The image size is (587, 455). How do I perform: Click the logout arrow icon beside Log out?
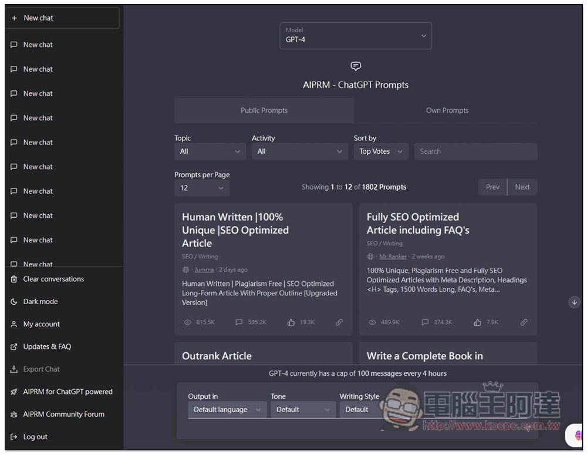(x=14, y=437)
